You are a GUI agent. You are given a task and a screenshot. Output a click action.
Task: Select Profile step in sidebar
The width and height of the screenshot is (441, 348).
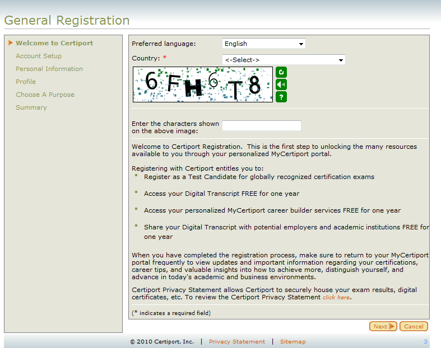tap(26, 82)
